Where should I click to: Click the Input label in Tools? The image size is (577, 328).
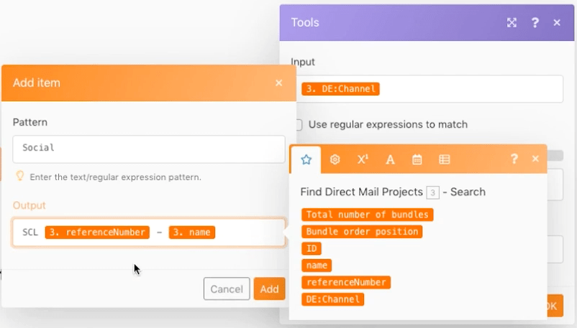click(x=303, y=62)
